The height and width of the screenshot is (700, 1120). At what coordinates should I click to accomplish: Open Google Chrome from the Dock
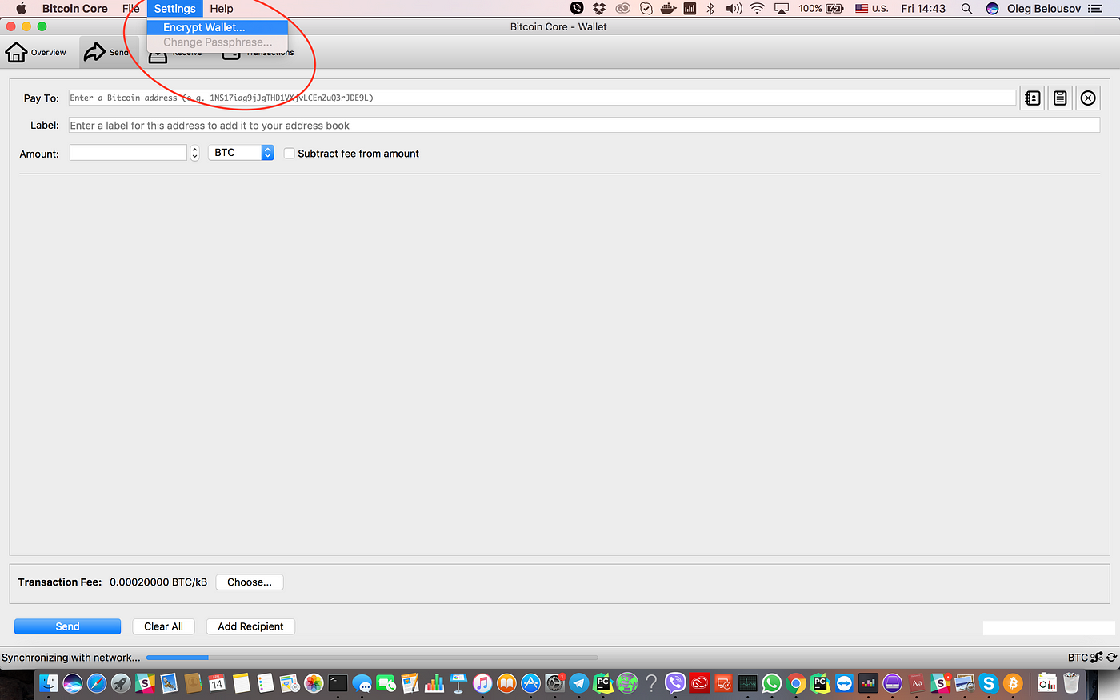pos(796,683)
